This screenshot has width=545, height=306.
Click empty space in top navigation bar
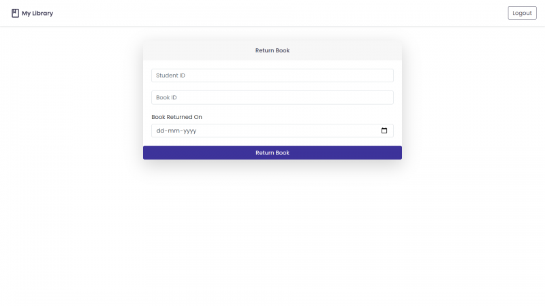[278, 13]
